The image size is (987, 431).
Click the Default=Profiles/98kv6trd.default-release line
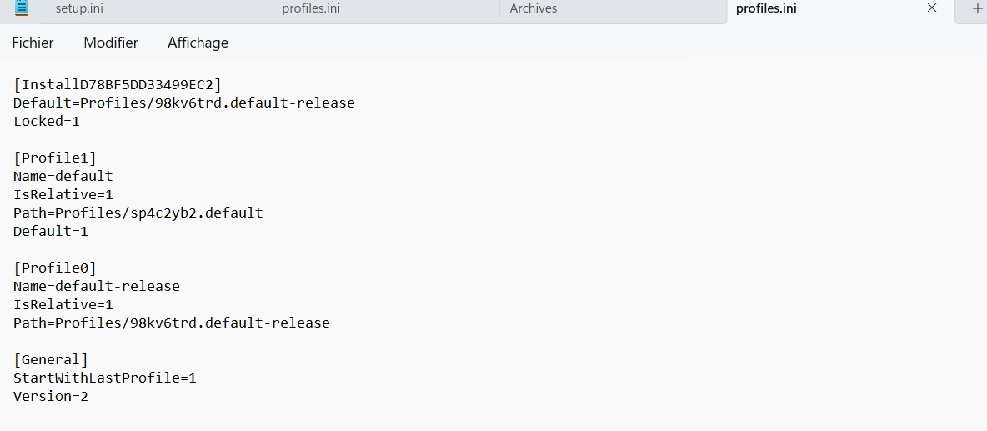(x=184, y=103)
